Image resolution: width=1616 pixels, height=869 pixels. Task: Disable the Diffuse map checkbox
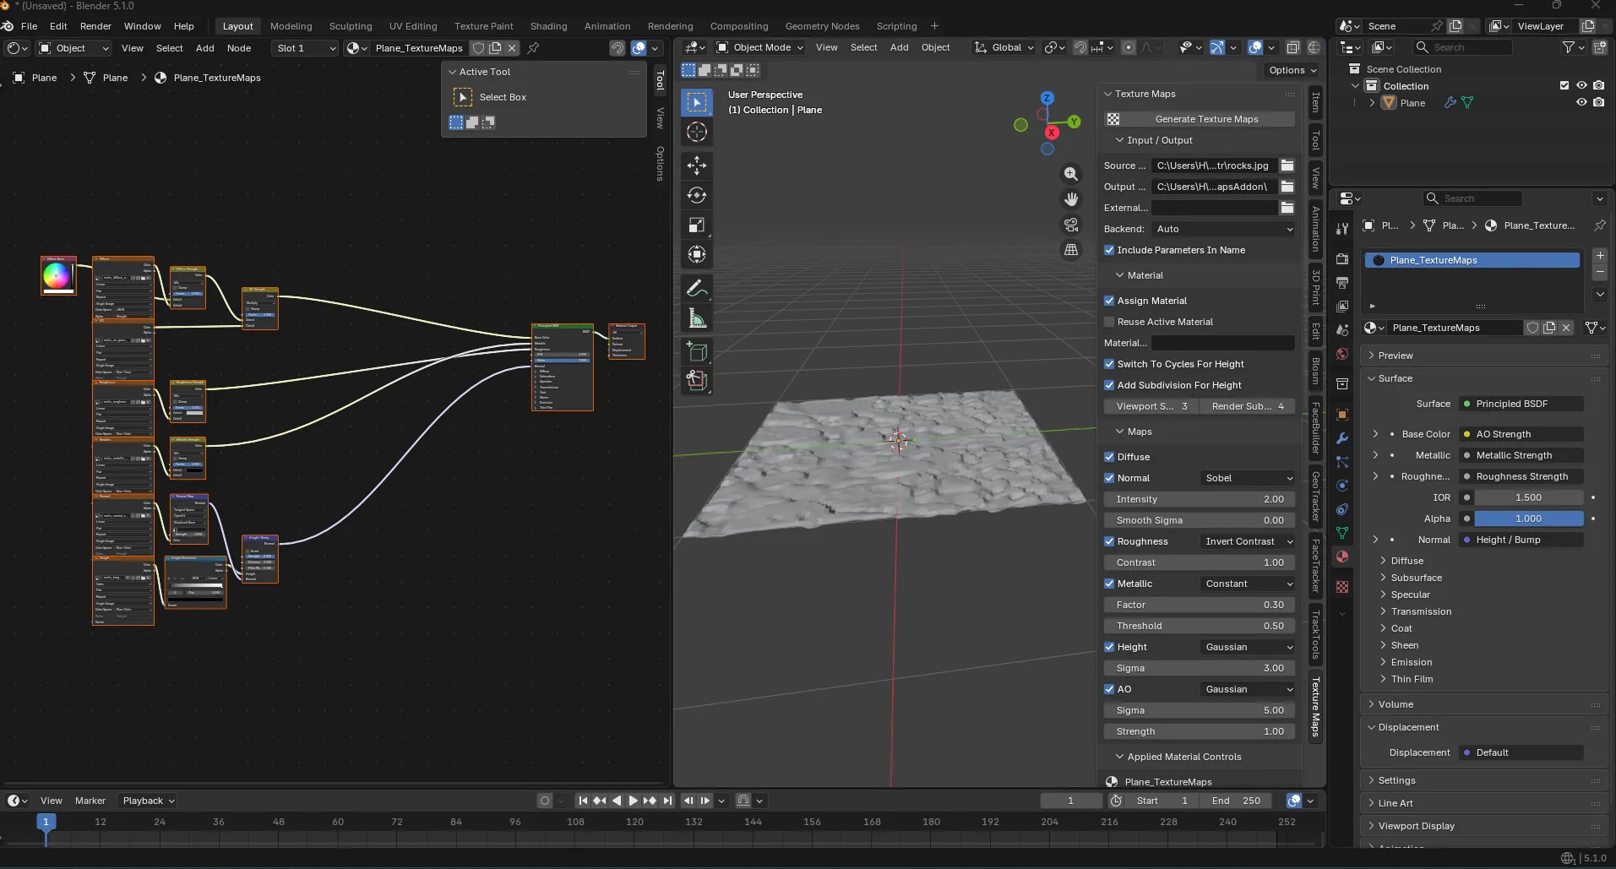click(1109, 457)
